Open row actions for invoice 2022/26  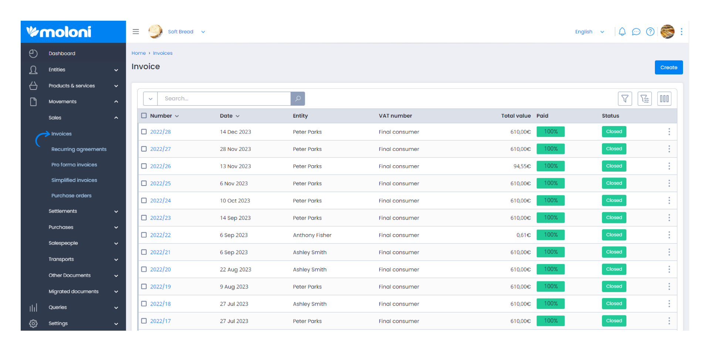click(669, 166)
